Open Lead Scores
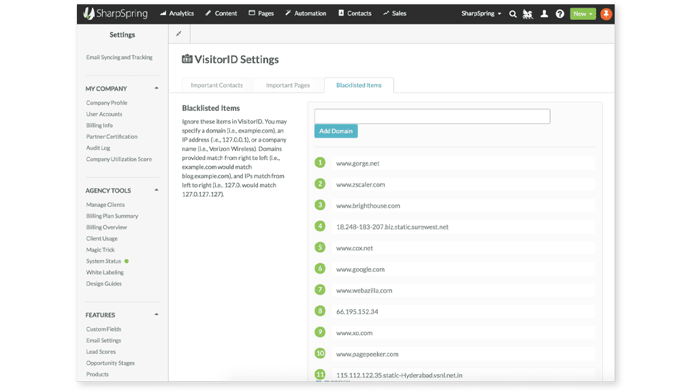 tap(101, 352)
